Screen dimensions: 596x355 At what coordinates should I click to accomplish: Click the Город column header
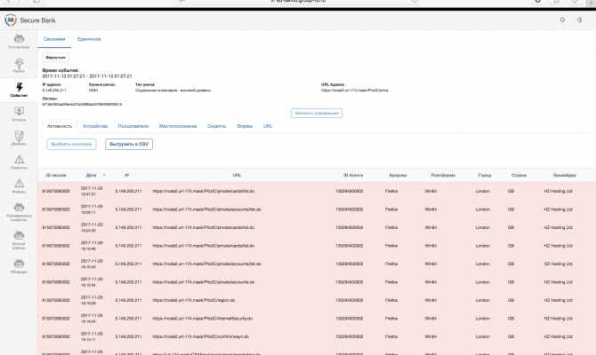point(485,175)
